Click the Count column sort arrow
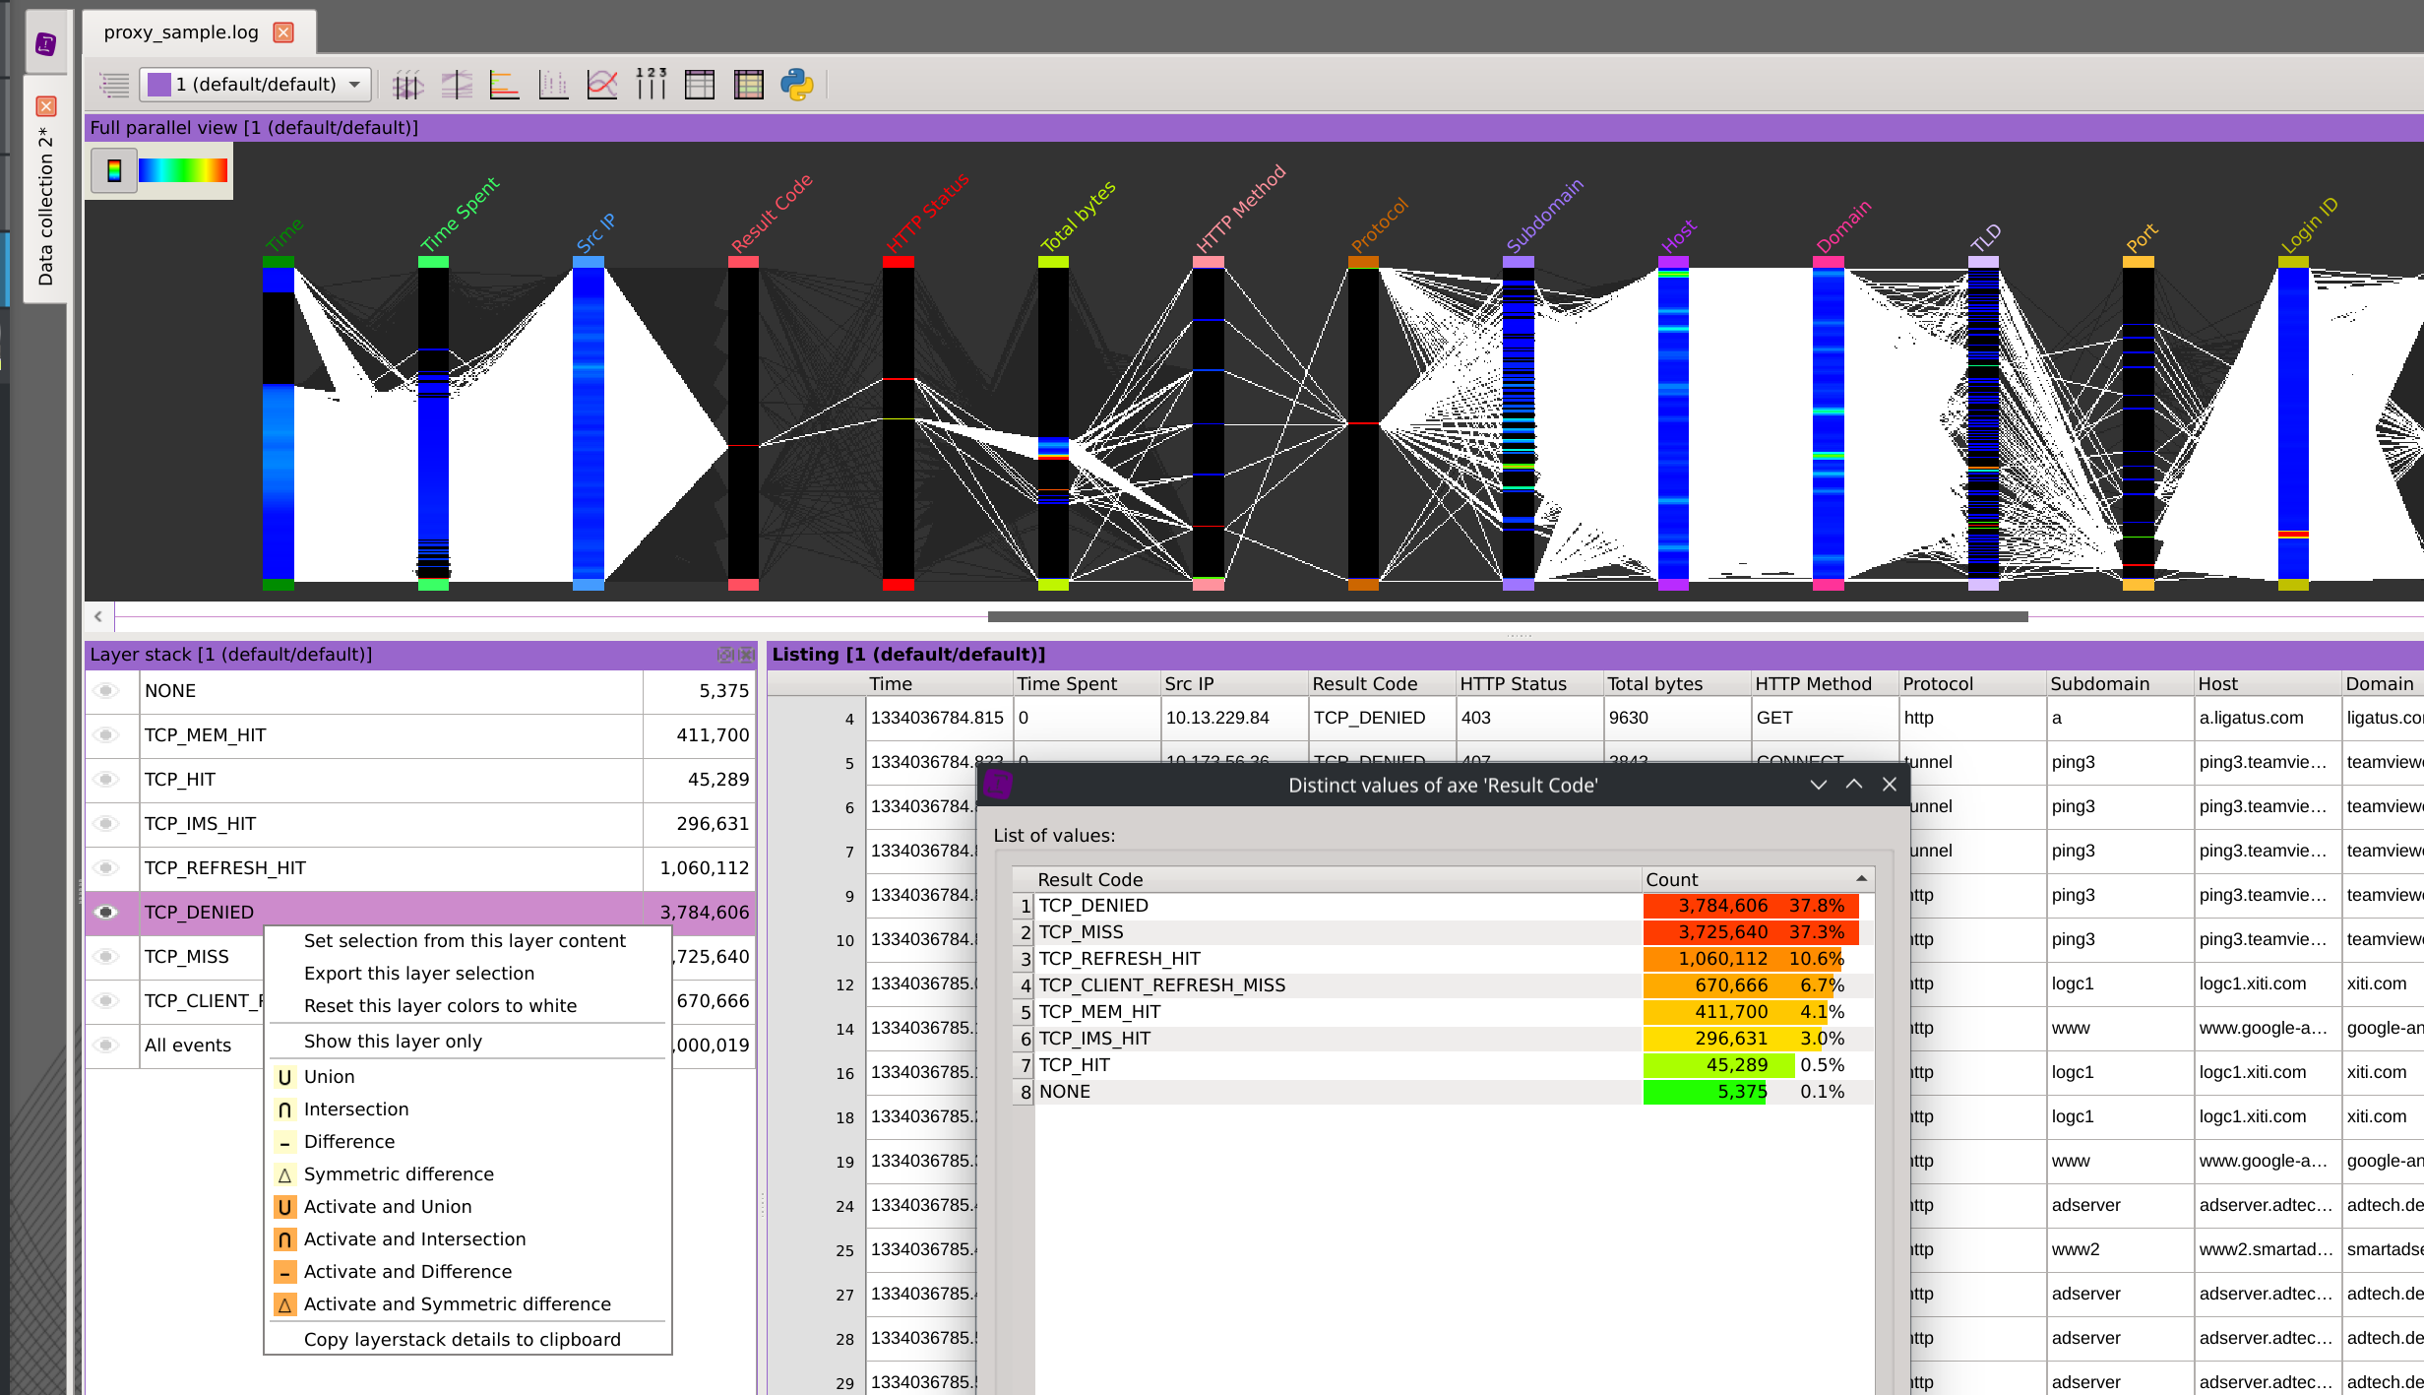This screenshot has height=1395, width=2424. pos(1861,878)
